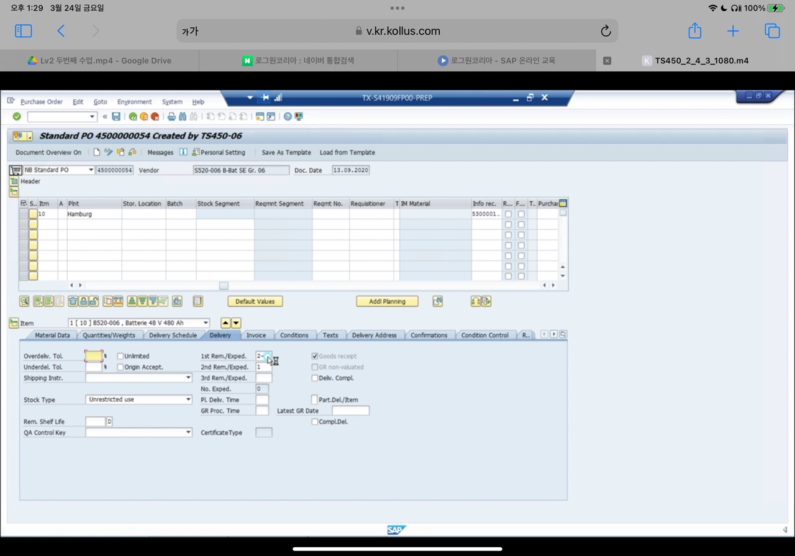Click the Default Values button

(255, 301)
